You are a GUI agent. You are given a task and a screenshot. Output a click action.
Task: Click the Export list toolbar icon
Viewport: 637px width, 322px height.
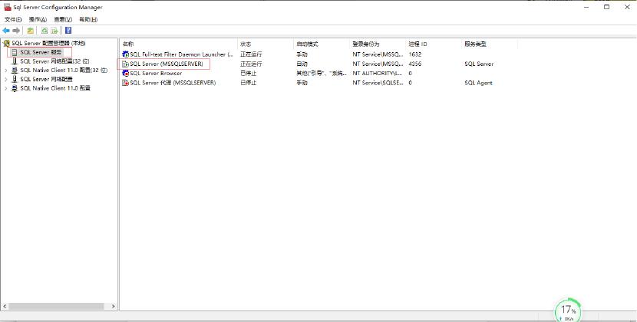coord(54,31)
